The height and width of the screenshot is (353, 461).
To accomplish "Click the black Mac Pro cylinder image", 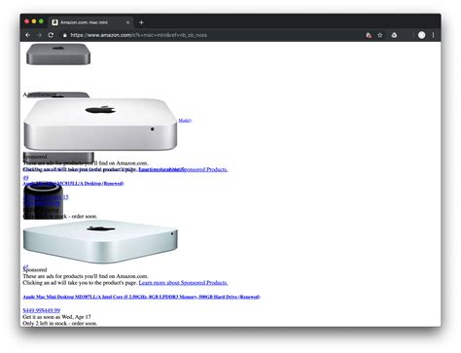I will click(43, 201).
